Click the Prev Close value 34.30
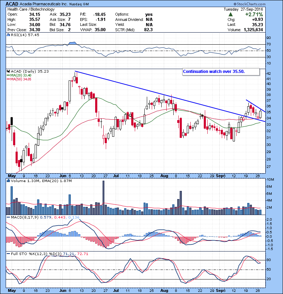 [x=35, y=30]
